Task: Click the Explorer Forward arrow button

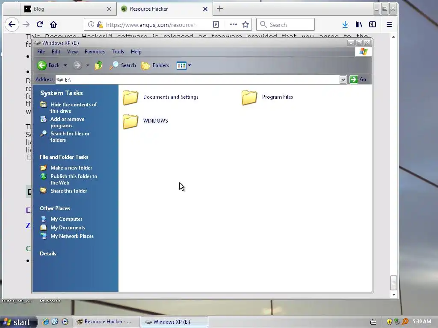Action: tap(77, 65)
